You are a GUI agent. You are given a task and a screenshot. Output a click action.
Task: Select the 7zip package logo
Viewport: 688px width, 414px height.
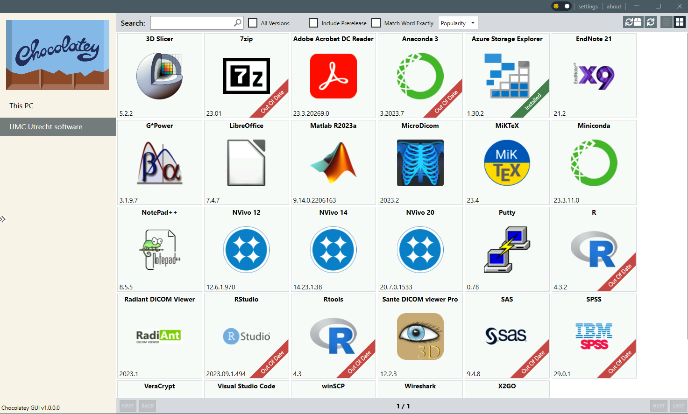point(247,76)
